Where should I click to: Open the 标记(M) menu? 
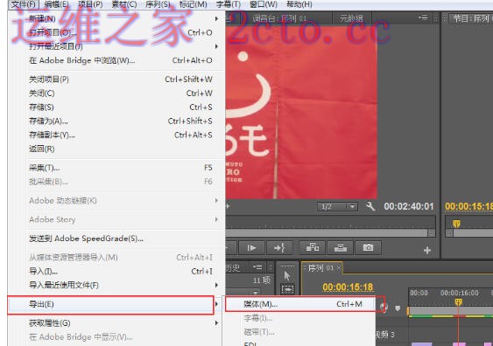point(193,4)
